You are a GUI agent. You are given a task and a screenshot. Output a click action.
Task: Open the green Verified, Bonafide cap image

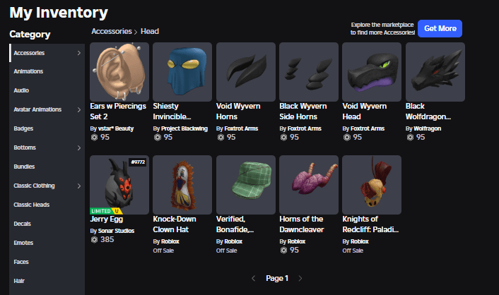[246, 185]
